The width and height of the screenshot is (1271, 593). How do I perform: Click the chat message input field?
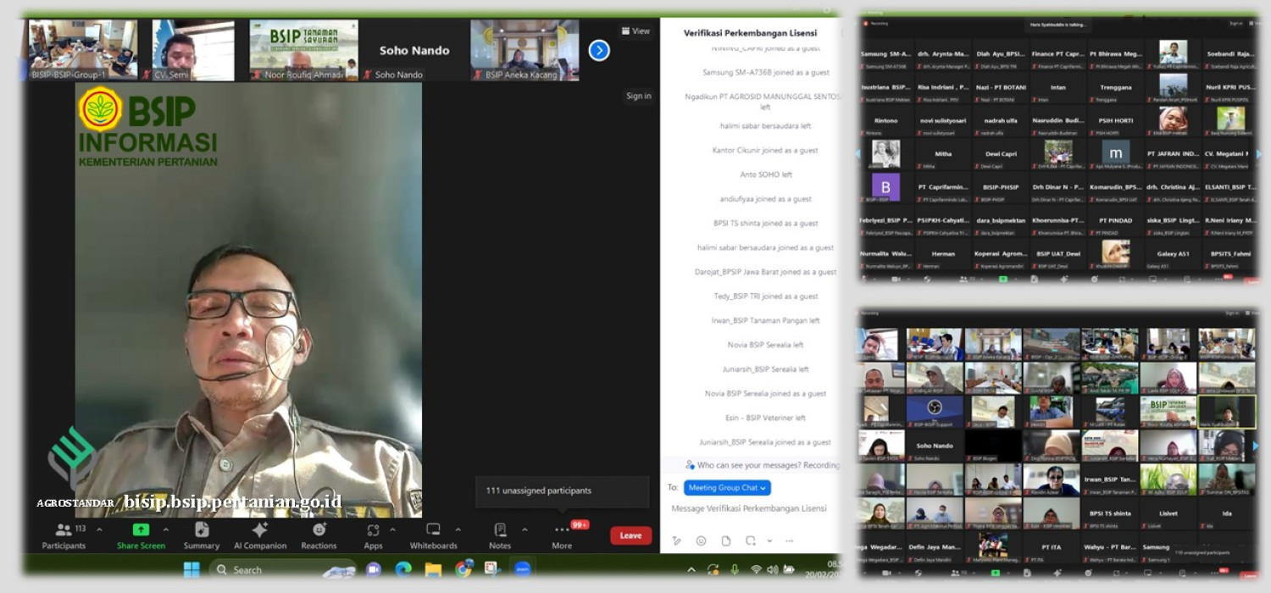coord(749,508)
